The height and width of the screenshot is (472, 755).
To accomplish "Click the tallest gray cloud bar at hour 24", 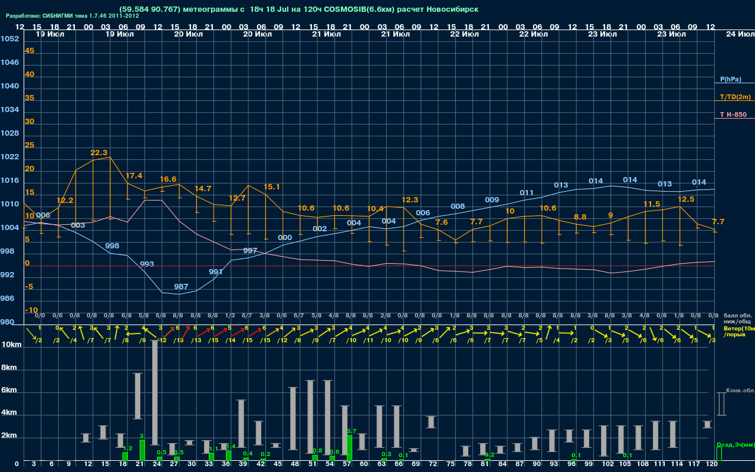I will 155,392.
